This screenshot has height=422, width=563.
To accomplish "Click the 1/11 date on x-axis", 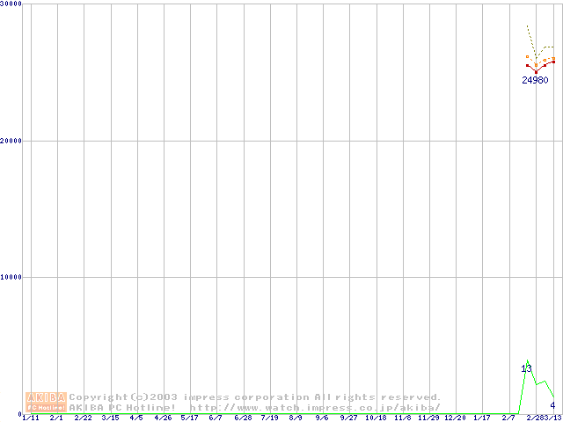I will [31, 418].
